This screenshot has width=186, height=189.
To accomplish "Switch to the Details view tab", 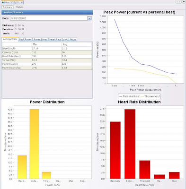I will (20, 7).
